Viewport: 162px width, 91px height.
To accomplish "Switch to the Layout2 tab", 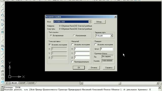I will (31, 83).
